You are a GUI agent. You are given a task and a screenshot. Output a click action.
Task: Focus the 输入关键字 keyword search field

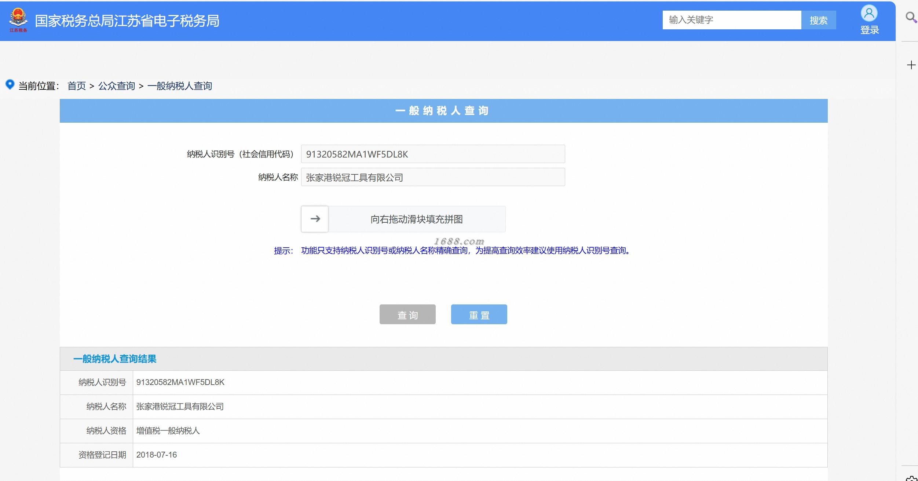tap(731, 20)
